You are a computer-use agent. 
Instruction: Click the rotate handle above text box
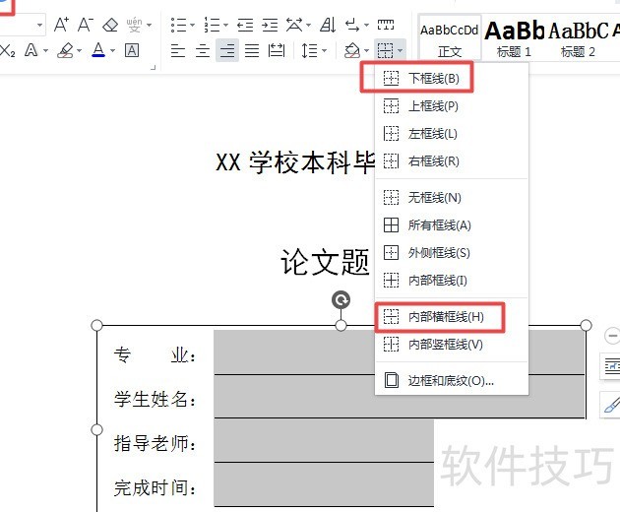(341, 300)
